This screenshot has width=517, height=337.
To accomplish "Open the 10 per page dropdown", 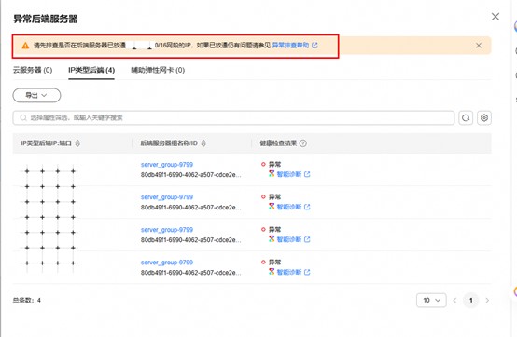I will [431, 300].
